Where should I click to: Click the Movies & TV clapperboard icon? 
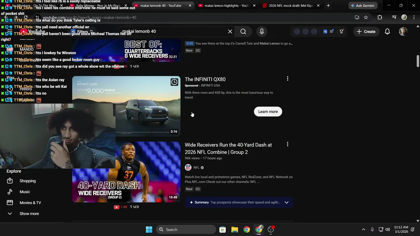point(10,203)
